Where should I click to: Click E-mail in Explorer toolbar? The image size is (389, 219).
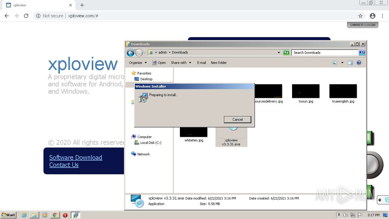pos(201,63)
